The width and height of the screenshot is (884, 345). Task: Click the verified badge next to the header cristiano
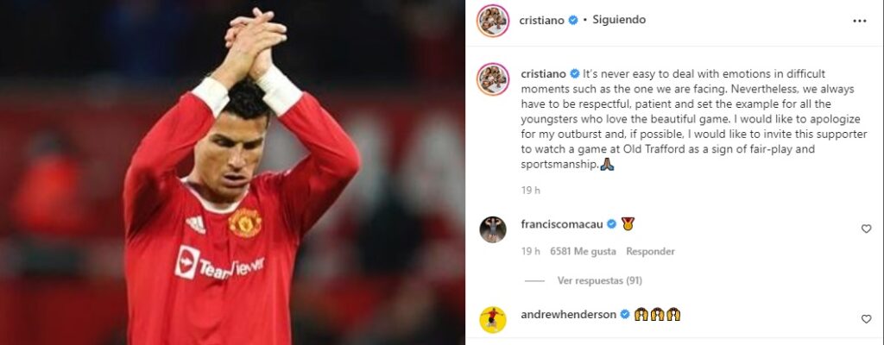[573, 21]
